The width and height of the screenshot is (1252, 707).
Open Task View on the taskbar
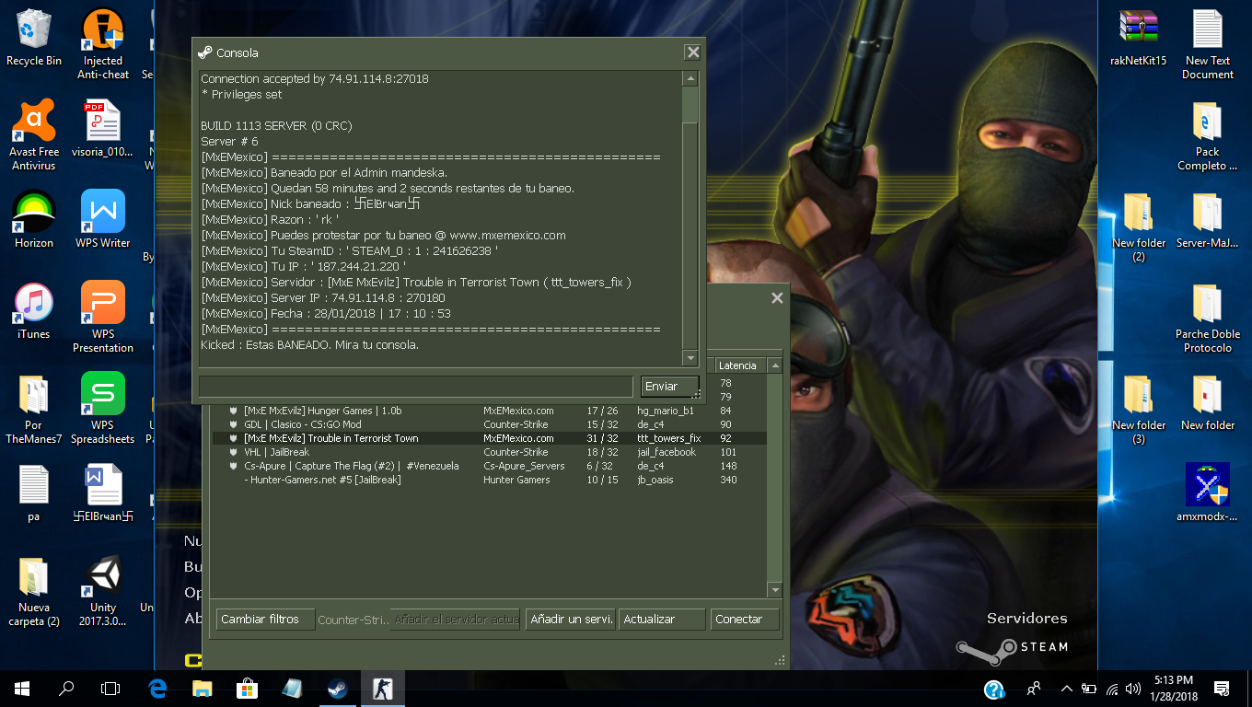click(x=110, y=689)
